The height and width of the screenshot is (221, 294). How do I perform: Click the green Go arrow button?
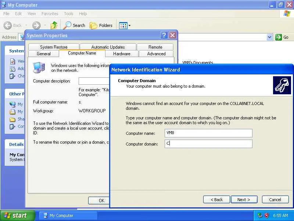tap(279, 37)
